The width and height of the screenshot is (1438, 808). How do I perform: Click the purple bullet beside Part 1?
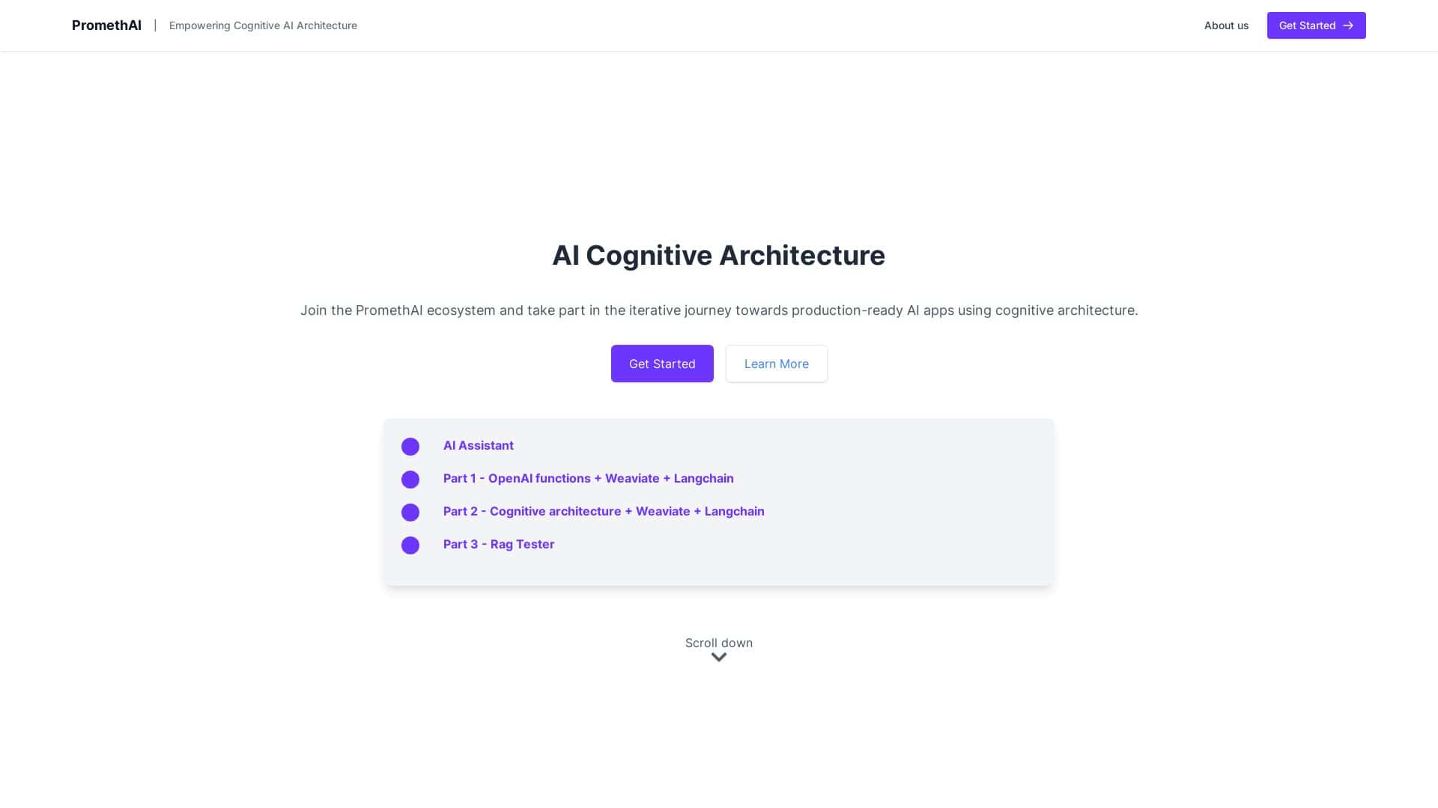(410, 480)
